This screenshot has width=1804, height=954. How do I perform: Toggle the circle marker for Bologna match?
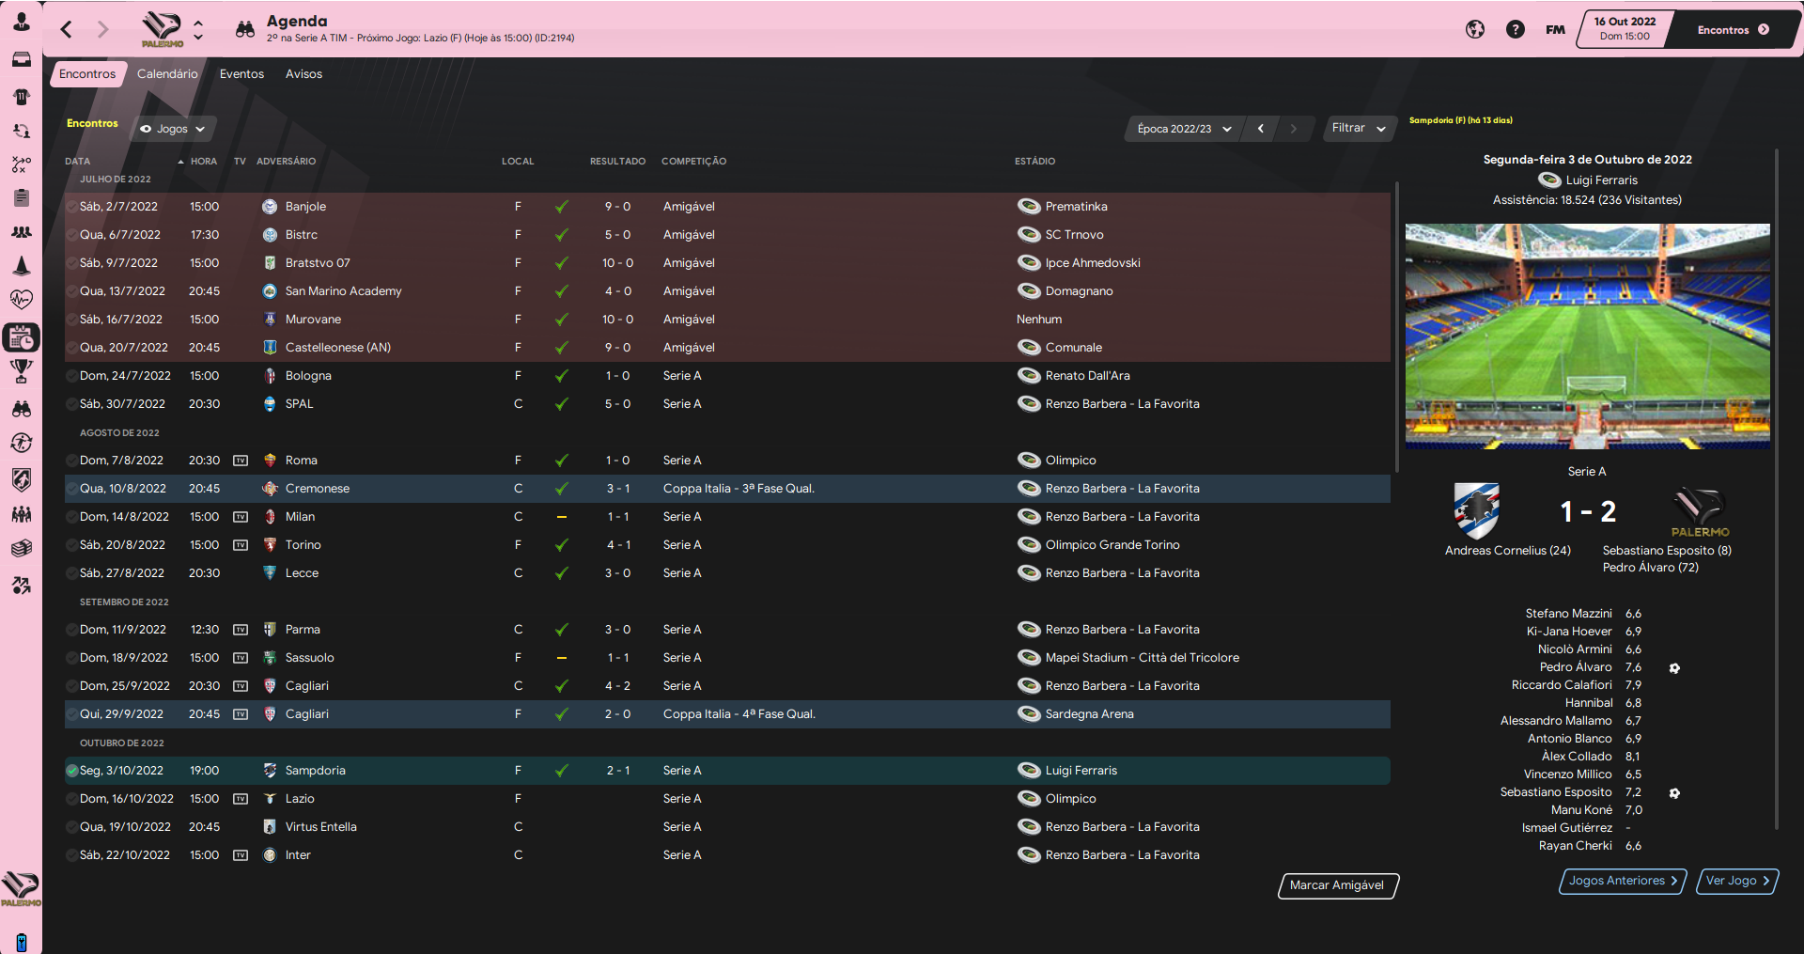pyautogui.click(x=71, y=376)
